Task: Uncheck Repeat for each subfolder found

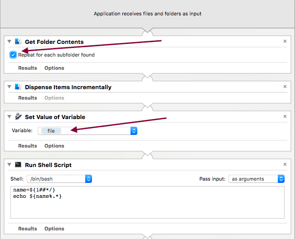Action: tap(13, 55)
